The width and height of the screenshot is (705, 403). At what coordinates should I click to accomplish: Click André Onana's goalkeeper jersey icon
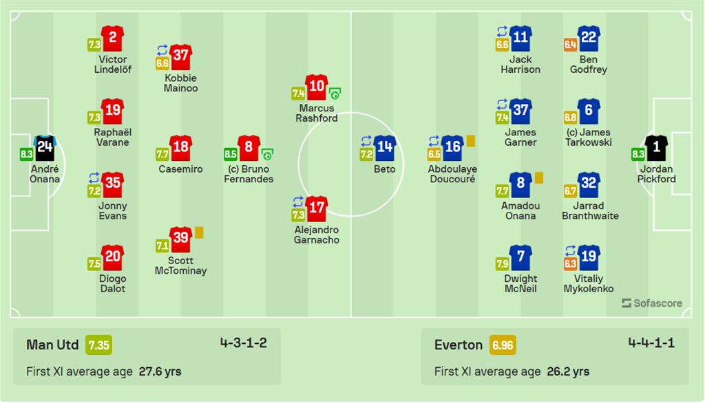[x=45, y=147]
